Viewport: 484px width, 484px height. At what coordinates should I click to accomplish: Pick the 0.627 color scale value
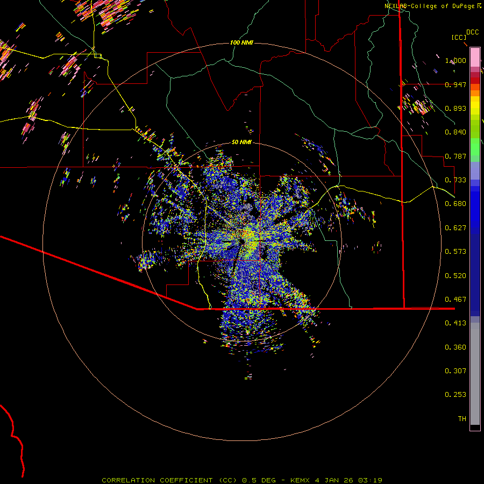click(x=455, y=228)
